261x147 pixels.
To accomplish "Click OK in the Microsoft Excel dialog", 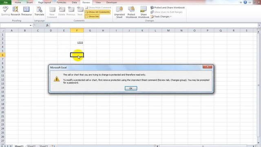I will click(131, 88).
